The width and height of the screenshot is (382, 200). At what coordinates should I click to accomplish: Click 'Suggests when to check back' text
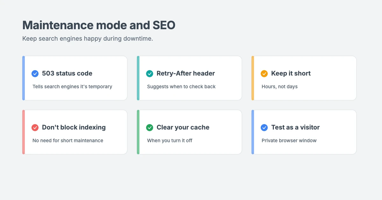pos(181,86)
